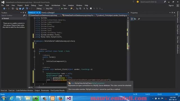
Task: Click the Sign in link
Action: point(171,6)
